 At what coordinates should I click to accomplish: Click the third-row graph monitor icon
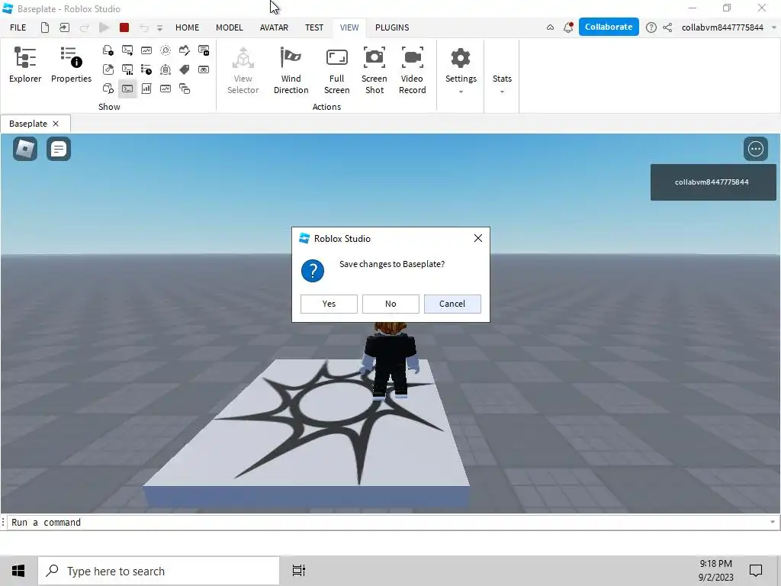pos(166,89)
